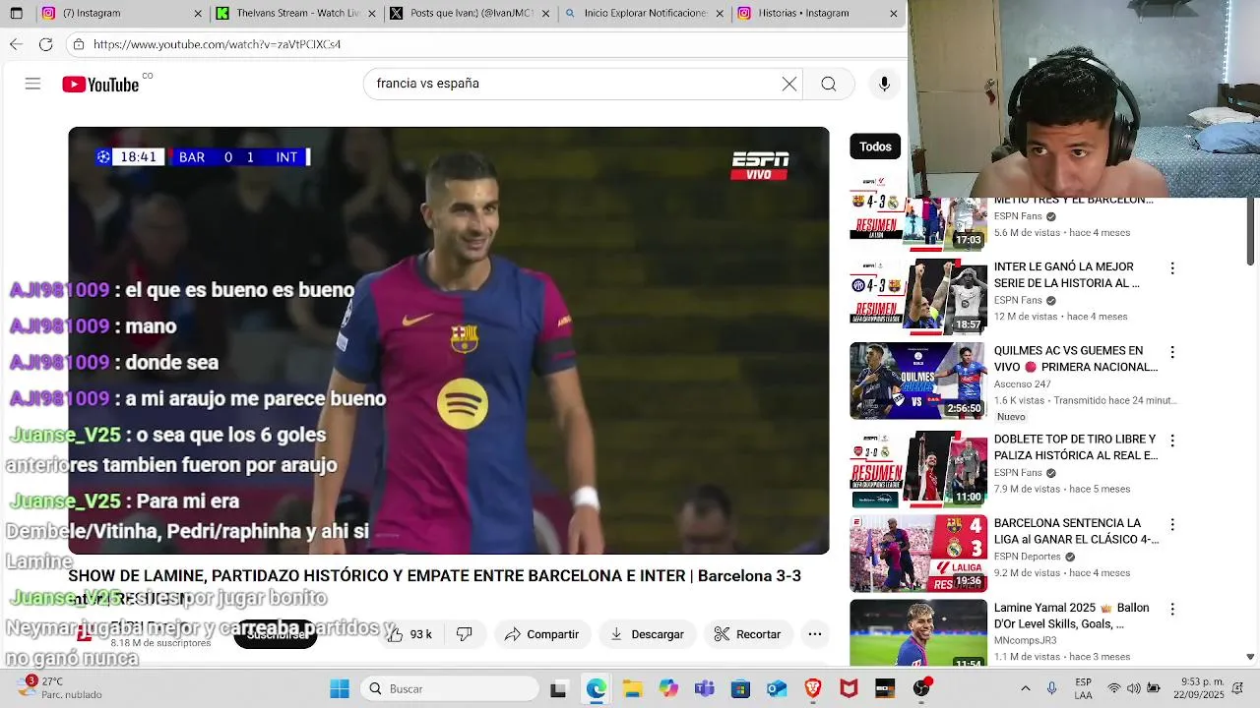Click the Suscribirse subscribe button

click(277, 634)
